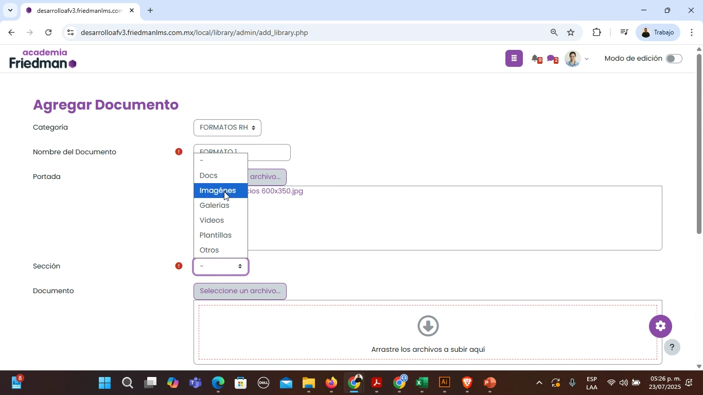This screenshot has height=395, width=703.
Task: Open the browser extensions puzzle icon
Action: [x=596, y=32]
